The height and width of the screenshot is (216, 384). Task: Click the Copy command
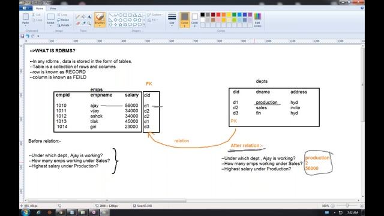[37, 20]
